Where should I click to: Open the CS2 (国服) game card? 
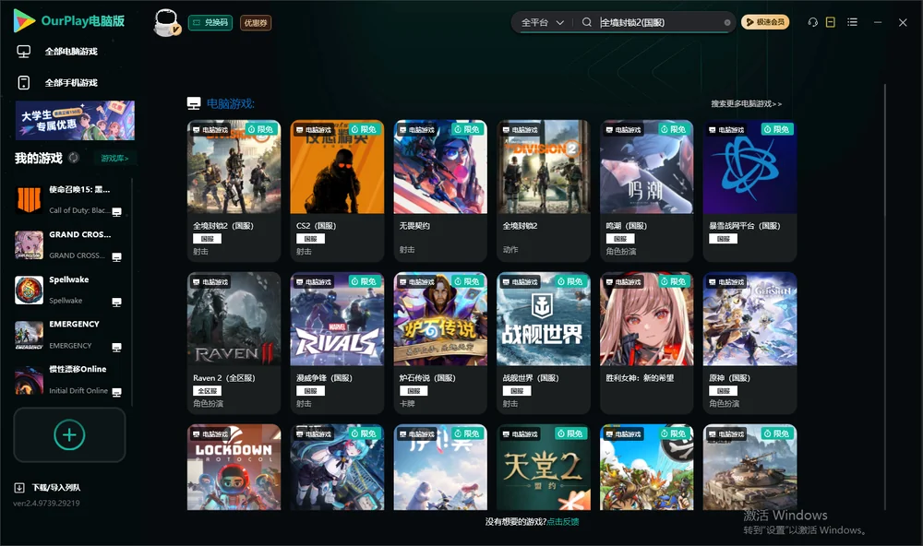click(337, 191)
